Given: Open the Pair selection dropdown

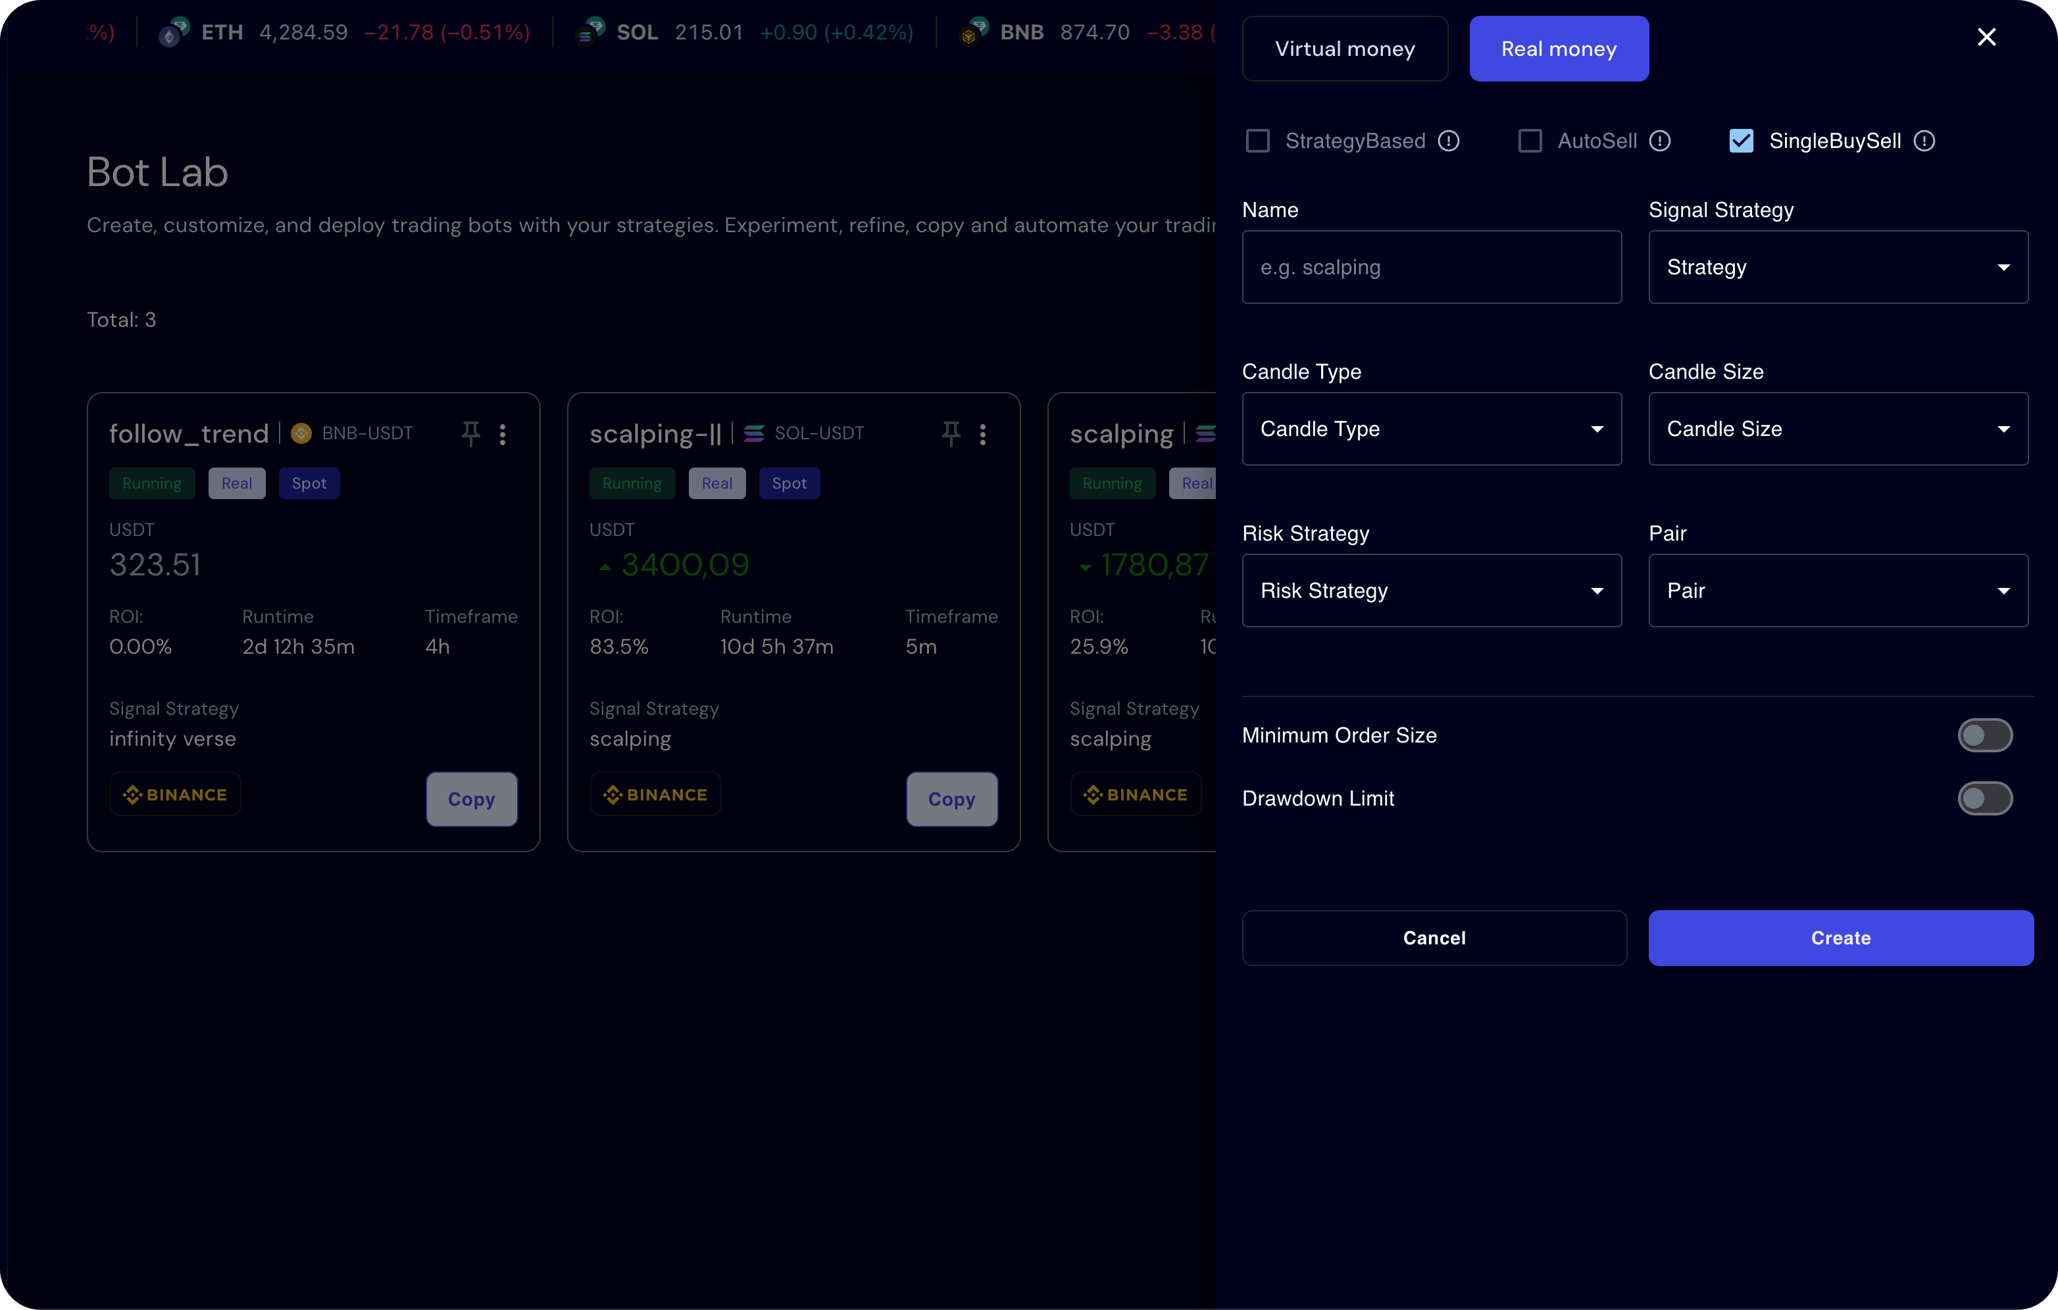Looking at the screenshot, I should [x=1838, y=591].
